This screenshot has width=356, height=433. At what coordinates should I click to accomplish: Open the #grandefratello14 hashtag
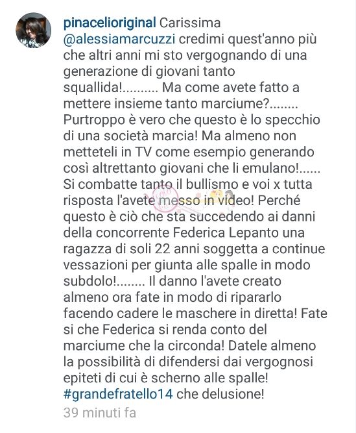(x=118, y=394)
